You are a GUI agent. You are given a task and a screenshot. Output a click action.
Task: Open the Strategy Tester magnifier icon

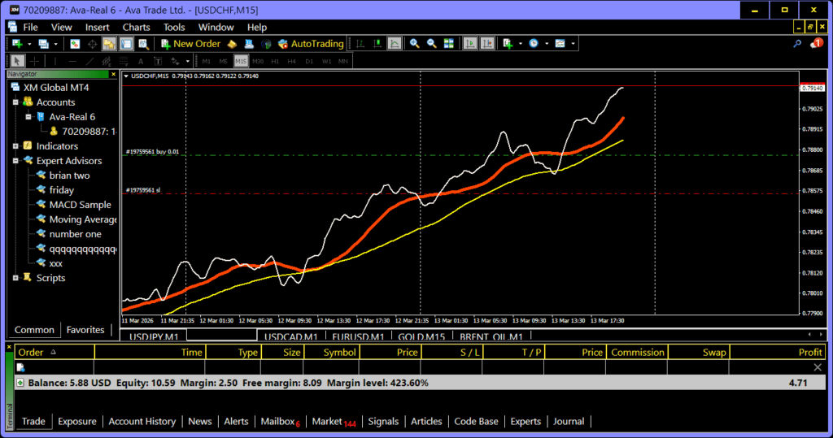[x=143, y=44]
